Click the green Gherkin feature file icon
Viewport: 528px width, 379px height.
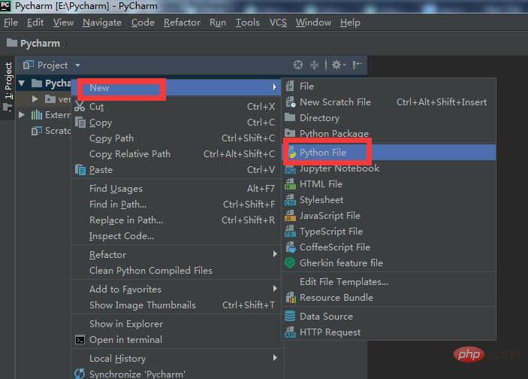pos(290,262)
